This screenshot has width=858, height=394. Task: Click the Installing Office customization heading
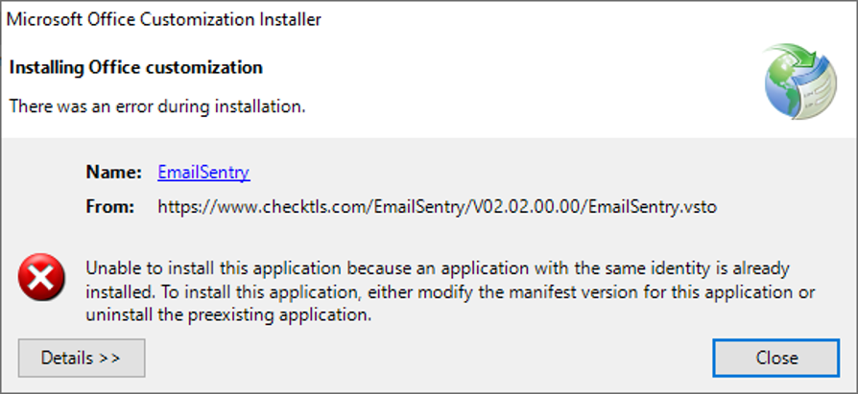pos(136,68)
